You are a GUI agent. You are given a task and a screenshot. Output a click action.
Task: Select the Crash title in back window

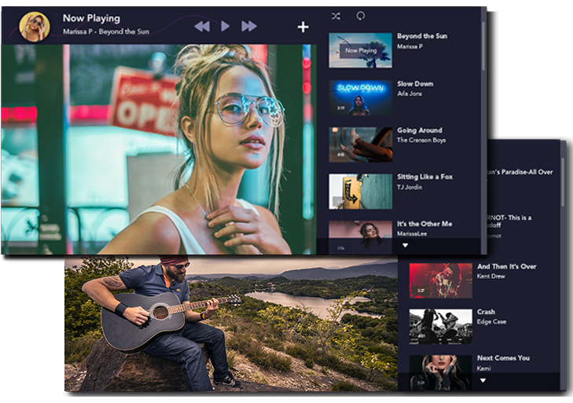[486, 312]
